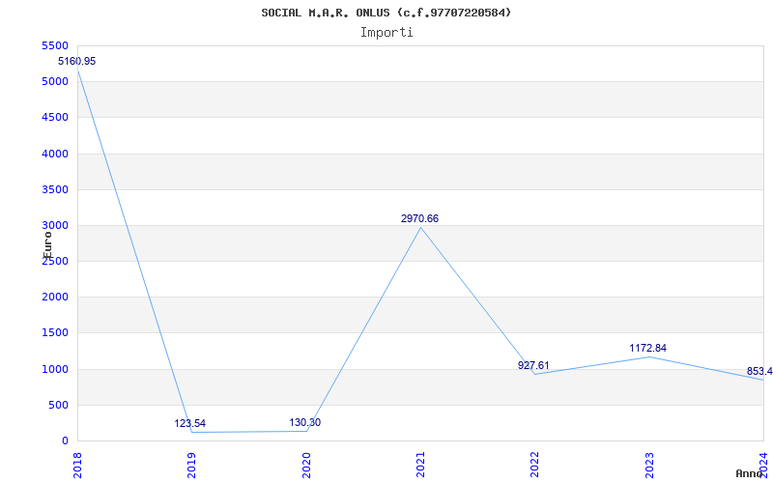Click the 3000 y-axis tick label

[56, 226]
